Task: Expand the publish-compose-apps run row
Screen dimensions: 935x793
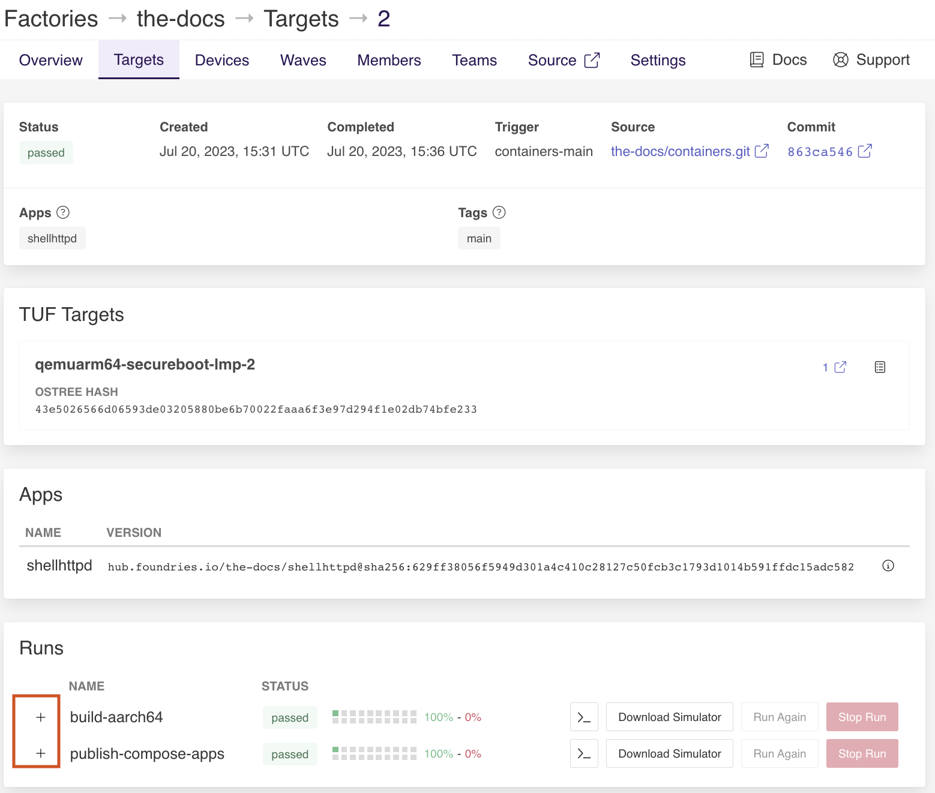Action: tap(41, 753)
